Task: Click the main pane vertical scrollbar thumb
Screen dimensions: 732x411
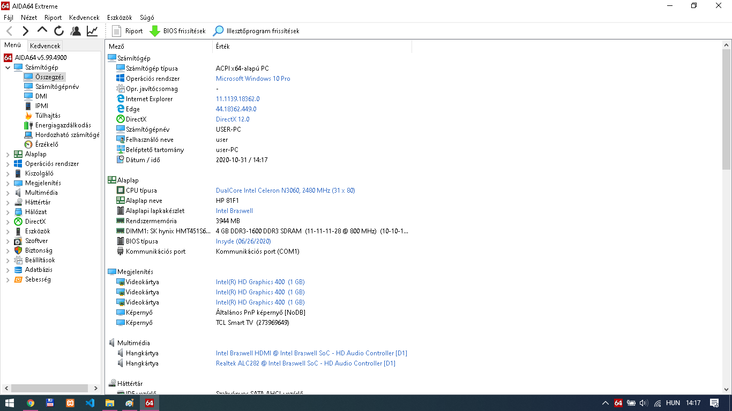Action: pos(727,110)
